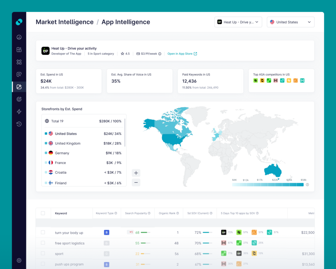Screen dimensions: 336x269
Task: Switch to App Intelligence breadcrumb tab
Action: [x=126, y=22]
